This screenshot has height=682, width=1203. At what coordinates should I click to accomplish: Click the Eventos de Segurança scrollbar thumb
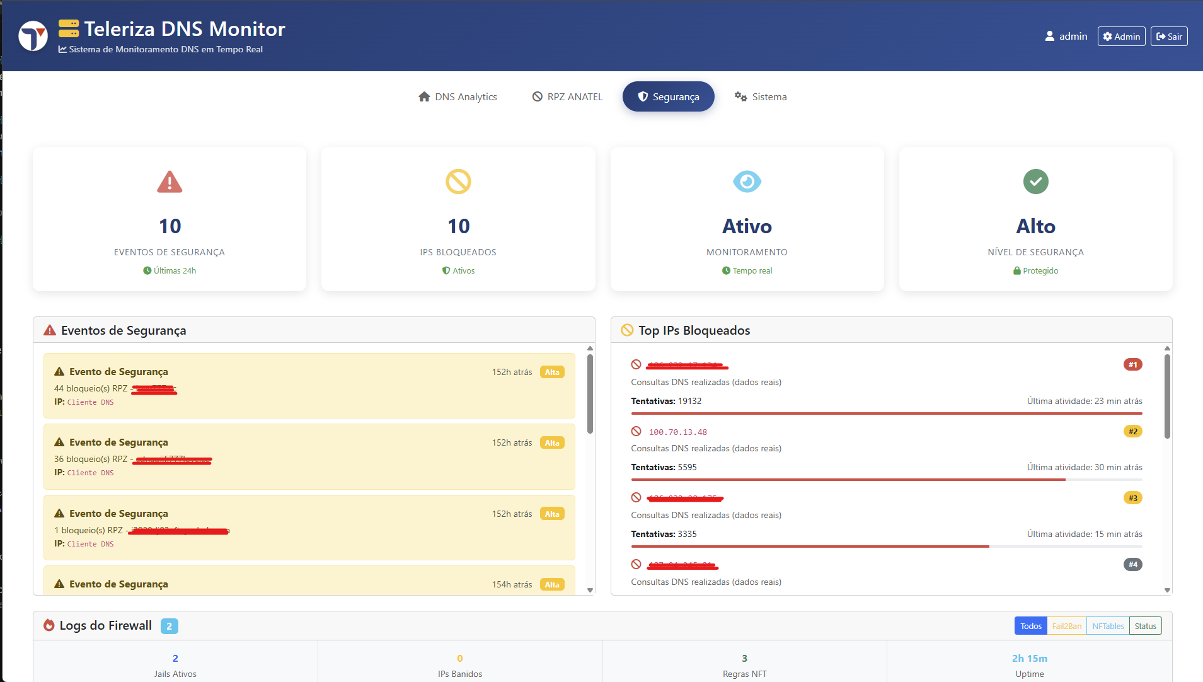click(590, 394)
